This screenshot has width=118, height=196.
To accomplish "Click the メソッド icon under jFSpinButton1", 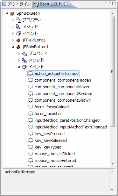I will (x=24, y=60).
